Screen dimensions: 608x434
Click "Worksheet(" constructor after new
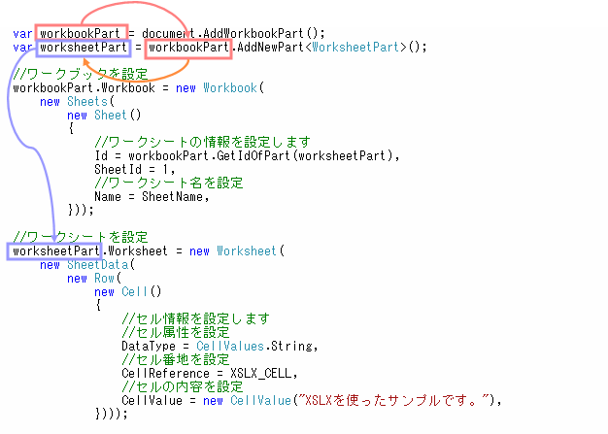251,251
